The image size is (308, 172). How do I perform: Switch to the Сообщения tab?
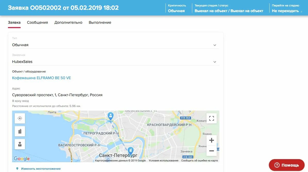(37, 23)
